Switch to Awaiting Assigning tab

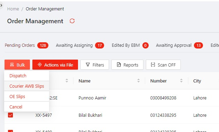click(80, 45)
